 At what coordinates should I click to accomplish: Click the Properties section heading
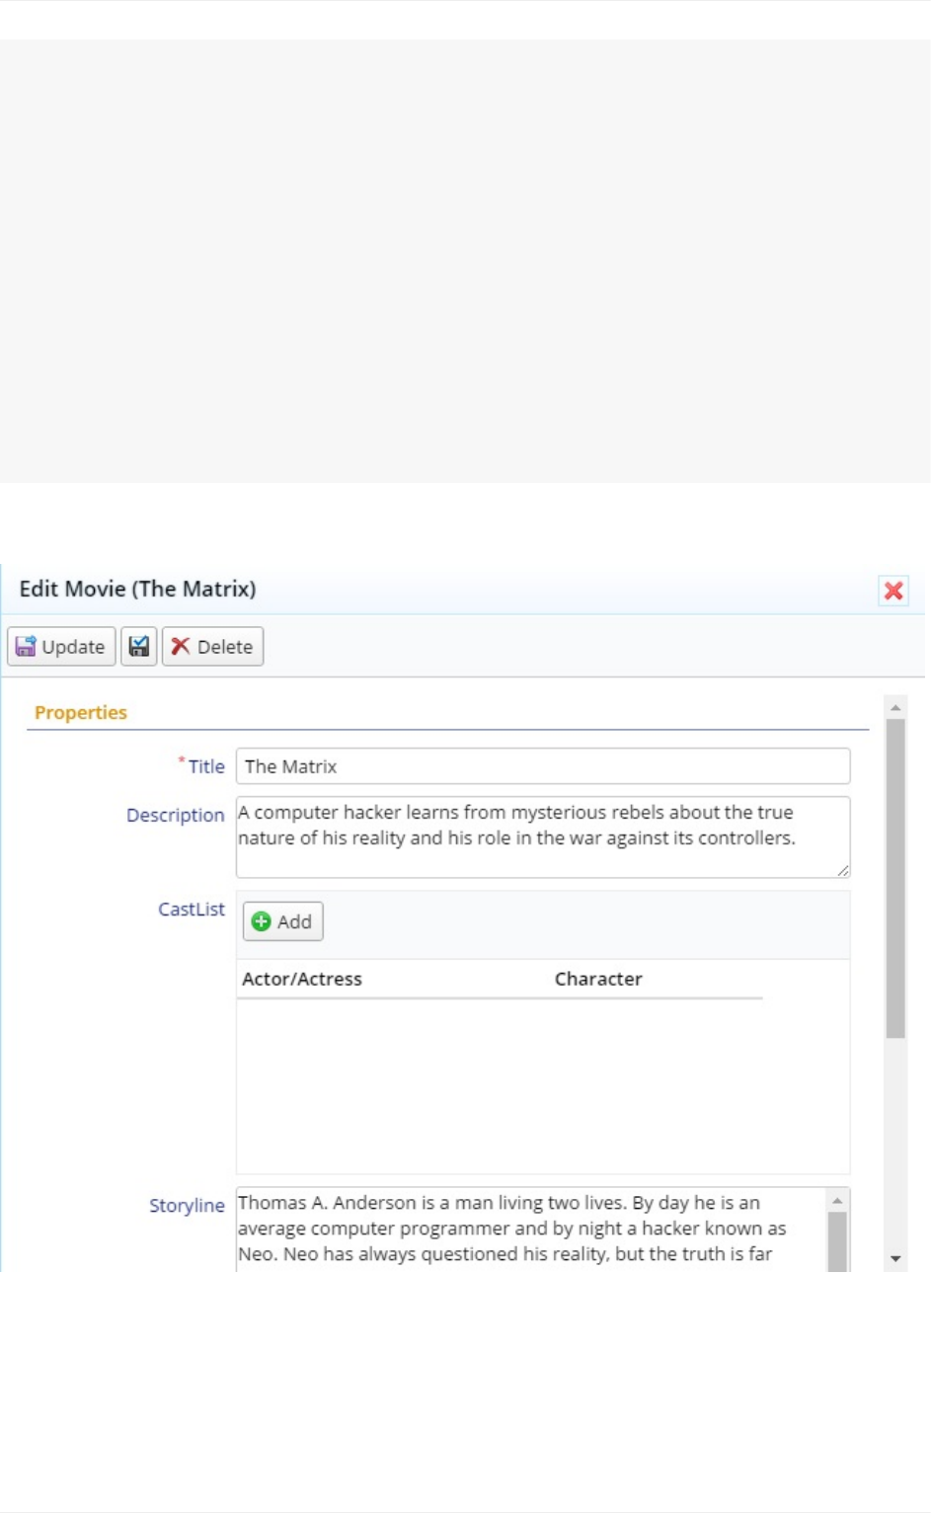(81, 712)
